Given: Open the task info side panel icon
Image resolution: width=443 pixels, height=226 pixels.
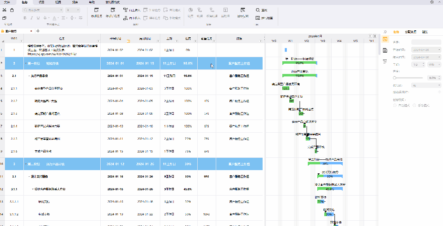Looking at the screenshot, I should pyautogui.click(x=385, y=39).
